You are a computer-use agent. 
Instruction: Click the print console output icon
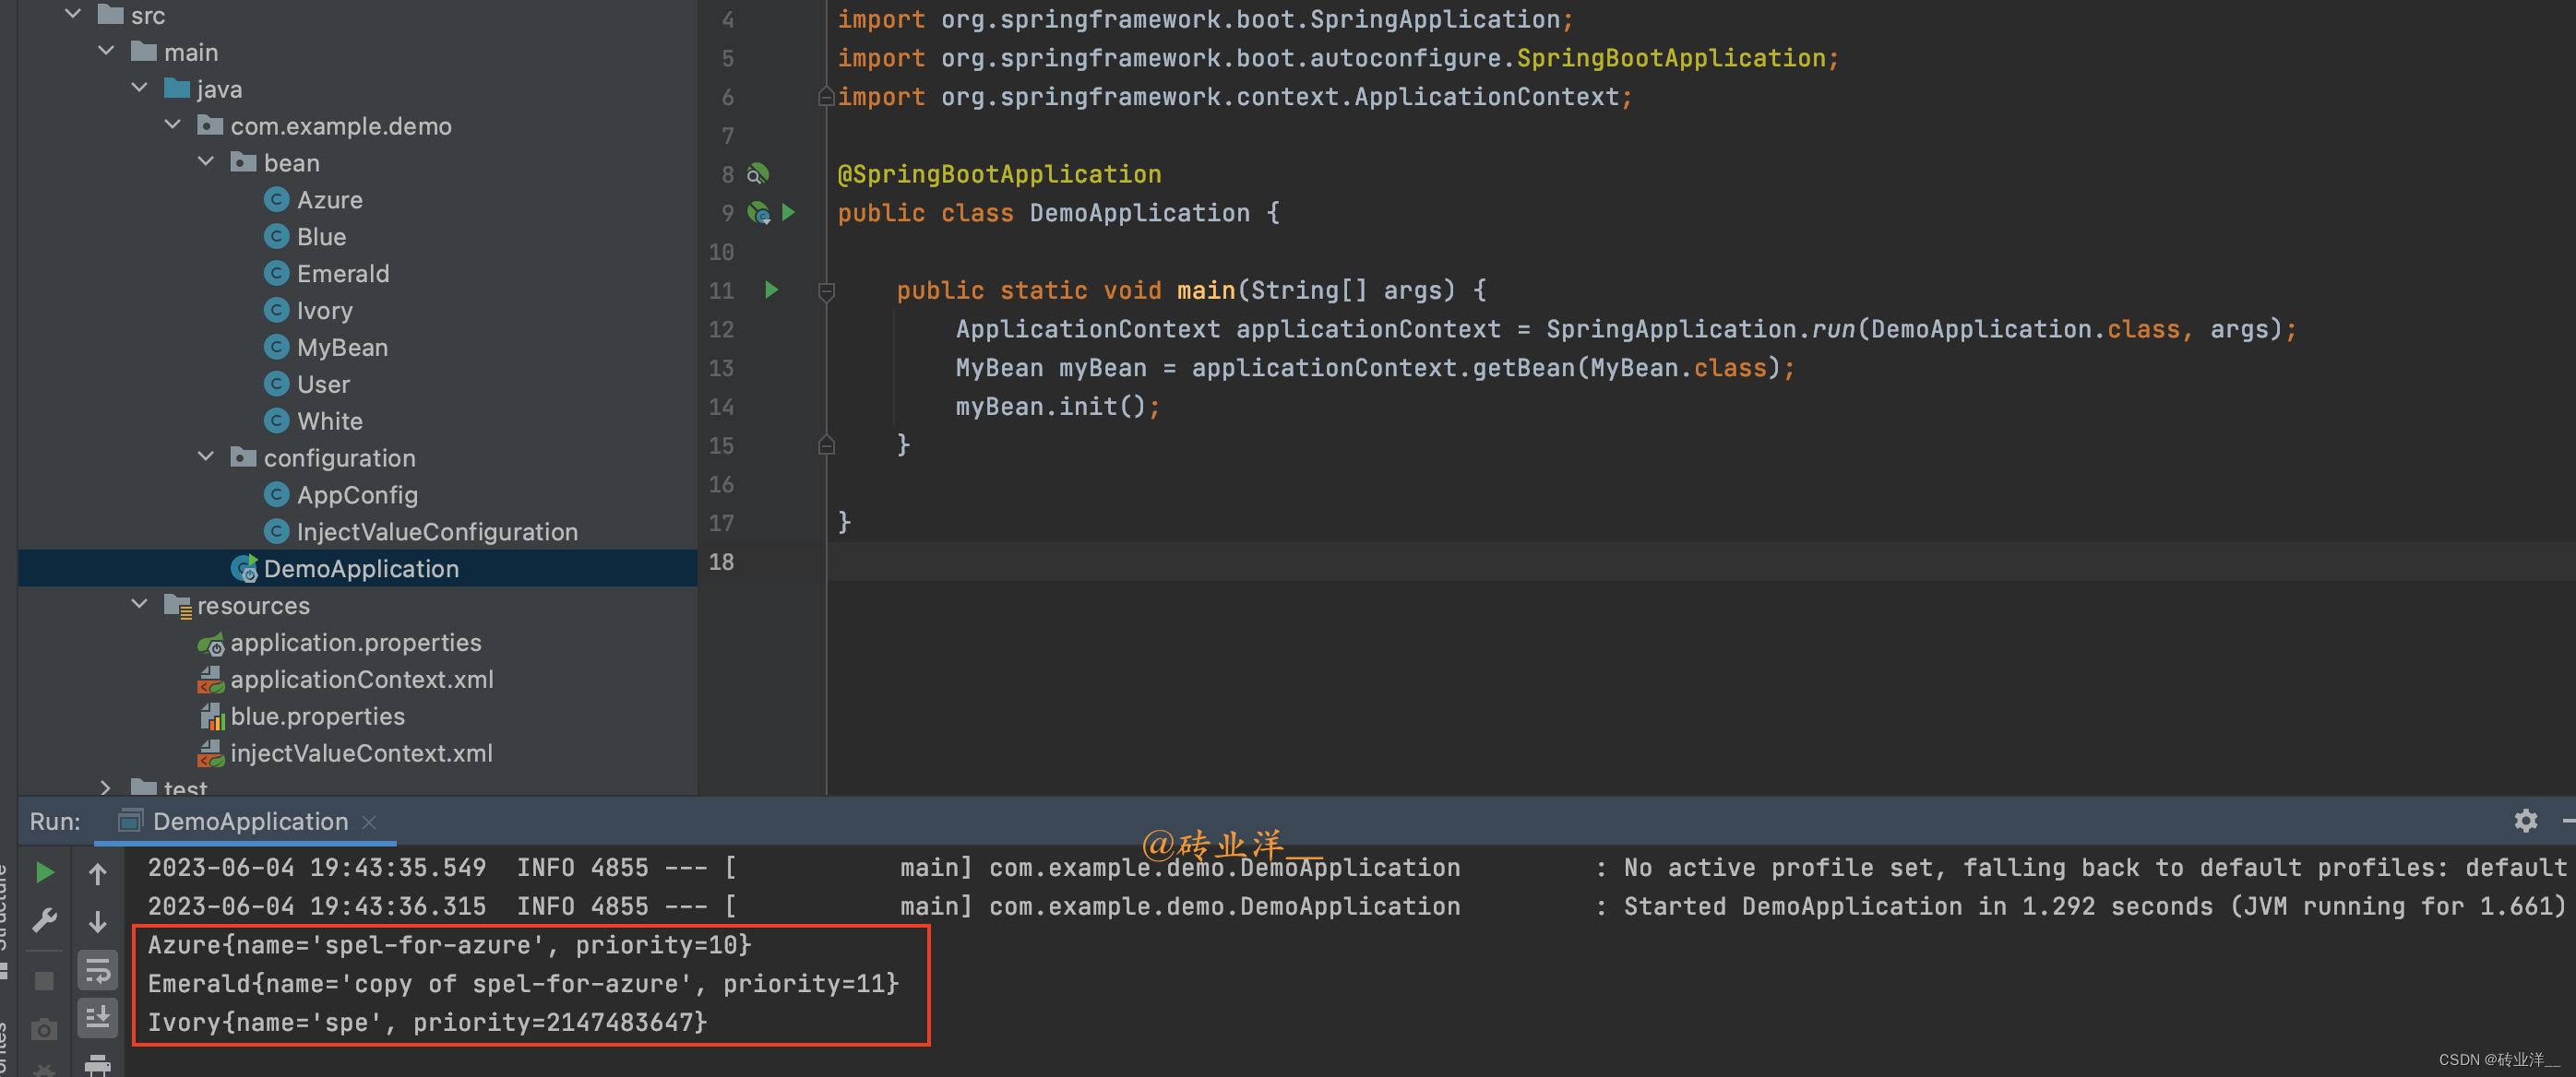[97, 1065]
